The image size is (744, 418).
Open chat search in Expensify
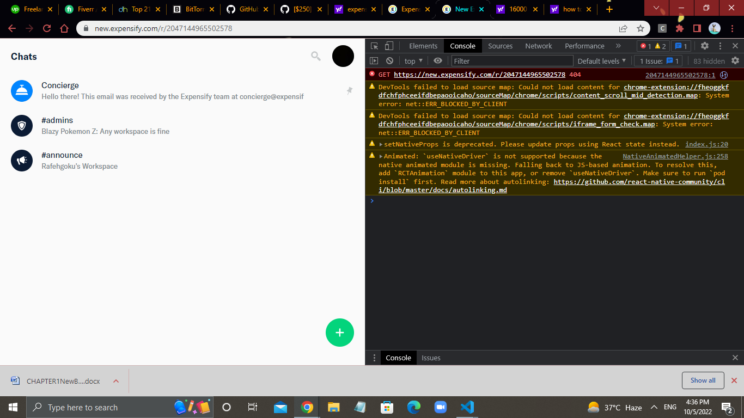point(315,56)
